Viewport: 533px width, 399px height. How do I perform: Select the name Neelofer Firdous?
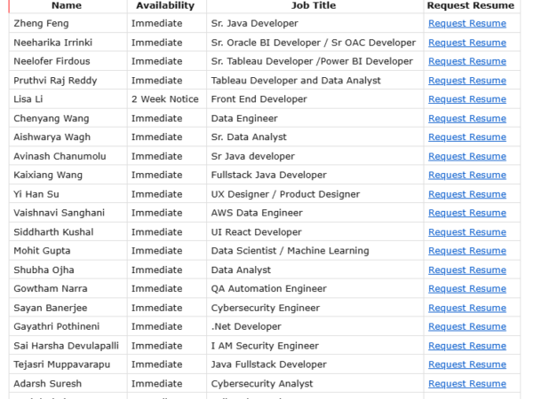tap(52, 61)
